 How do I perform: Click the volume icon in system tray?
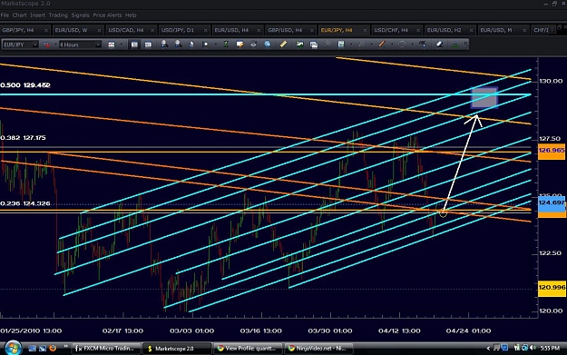pos(533,348)
